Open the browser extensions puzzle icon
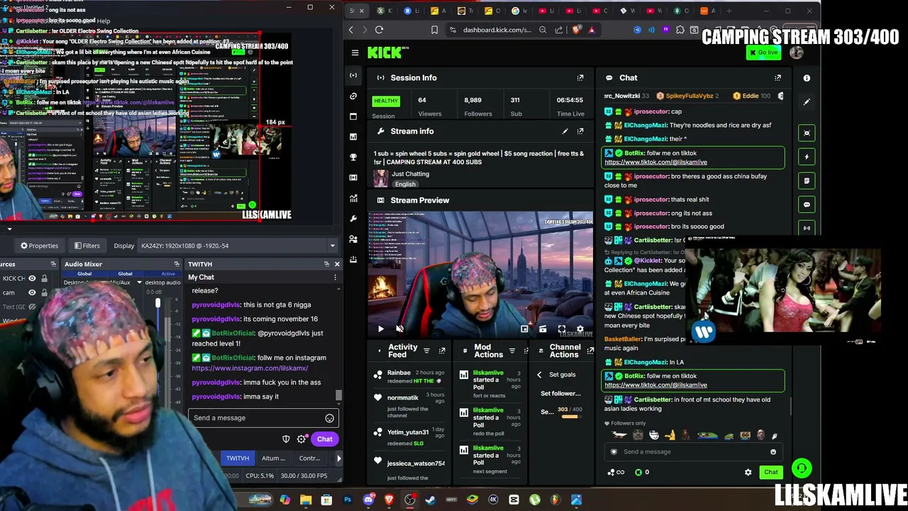 (x=680, y=30)
